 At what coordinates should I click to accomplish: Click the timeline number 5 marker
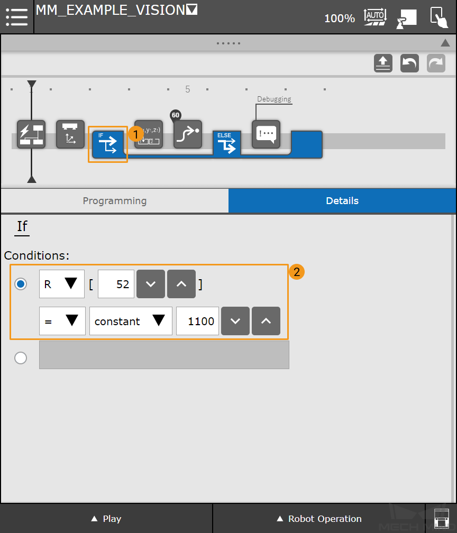pyautogui.click(x=188, y=89)
